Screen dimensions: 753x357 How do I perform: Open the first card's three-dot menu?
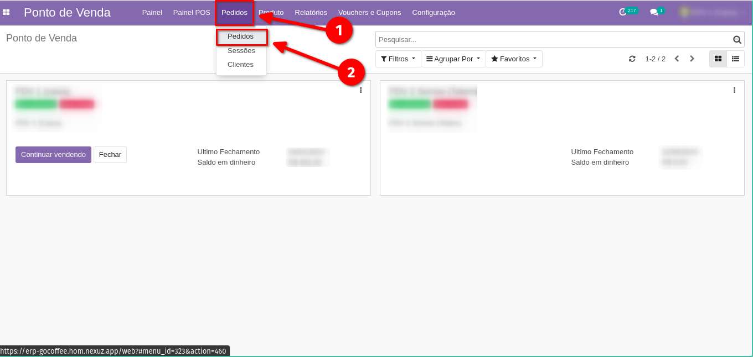click(x=360, y=90)
